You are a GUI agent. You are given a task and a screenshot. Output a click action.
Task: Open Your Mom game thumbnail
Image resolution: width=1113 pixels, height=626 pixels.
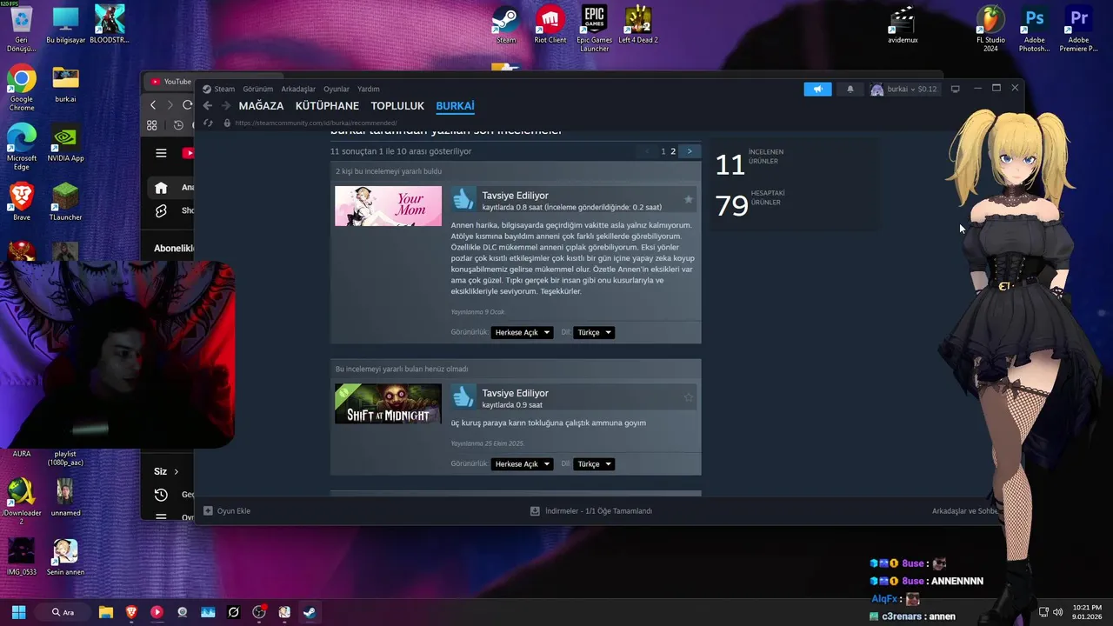(x=388, y=206)
